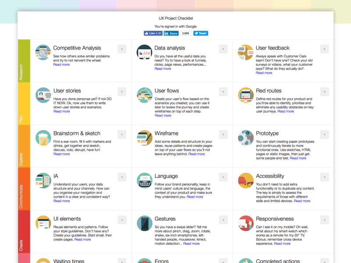
Task: Click Read more under Gestures
Action: click(x=191, y=244)
